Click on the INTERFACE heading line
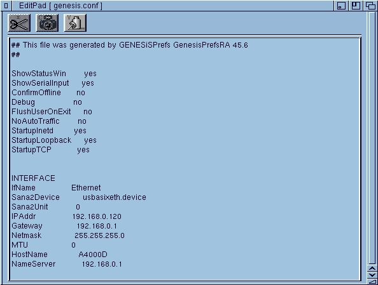Image resolution: width=378 pixels, height=285 pixels. click(x=33, y=178)
